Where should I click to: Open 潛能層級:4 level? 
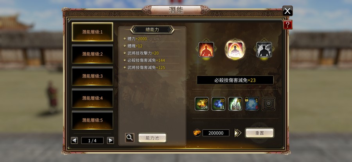tap(92, 98)
